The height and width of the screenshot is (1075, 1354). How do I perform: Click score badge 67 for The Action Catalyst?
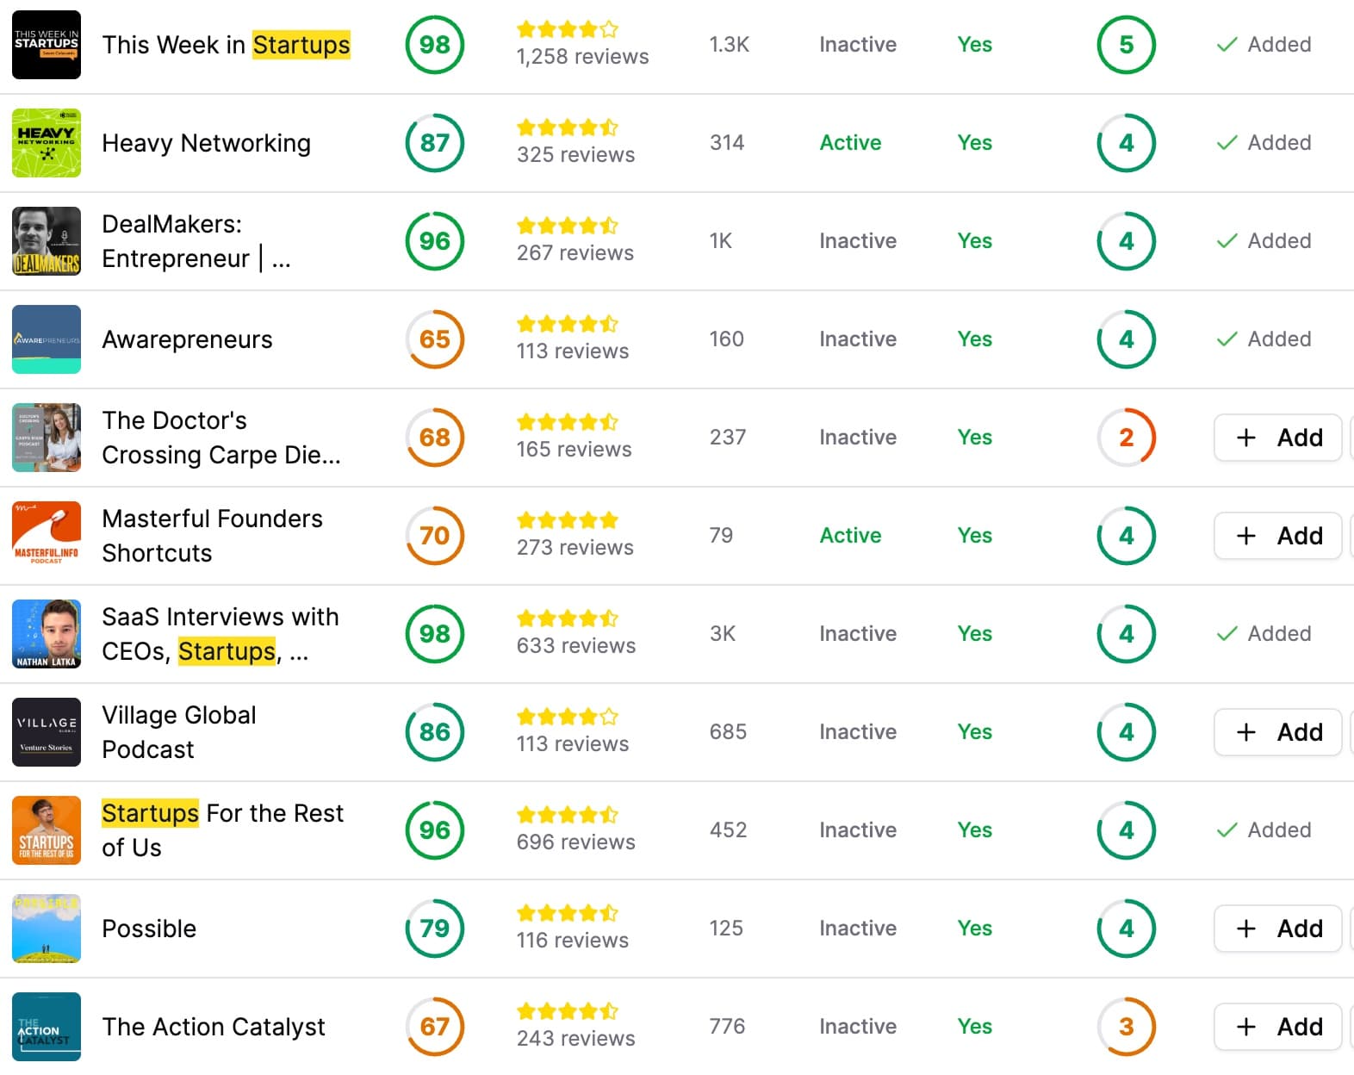[435, 1027]
